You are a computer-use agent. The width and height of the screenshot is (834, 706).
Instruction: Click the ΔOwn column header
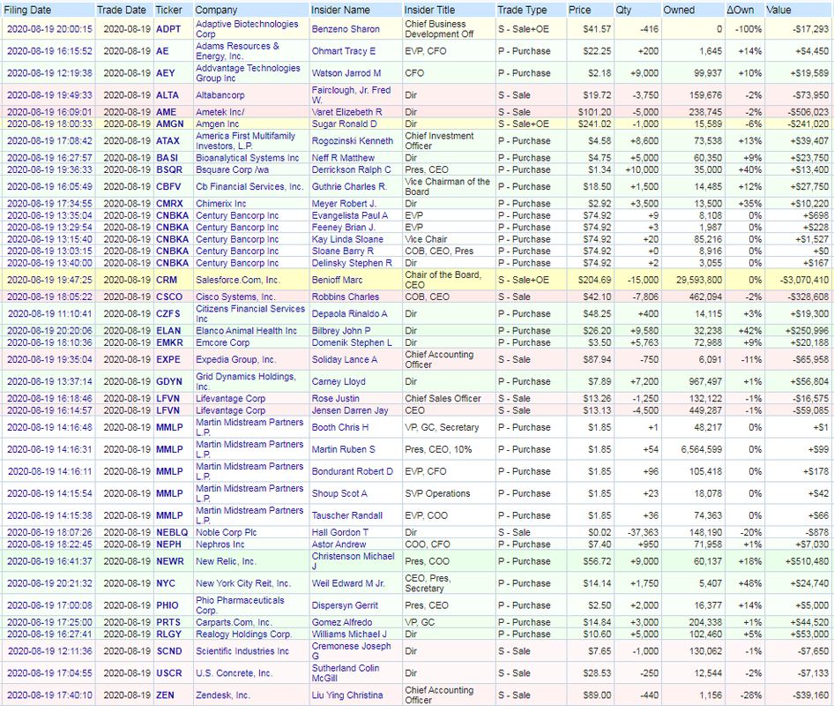click(740, 10)
